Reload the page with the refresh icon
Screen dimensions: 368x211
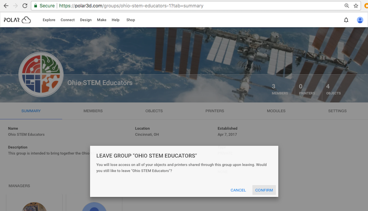coord(25,6)
